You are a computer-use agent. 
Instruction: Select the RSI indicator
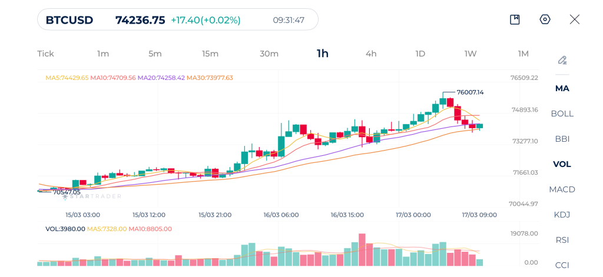click(x=562, y=240)
